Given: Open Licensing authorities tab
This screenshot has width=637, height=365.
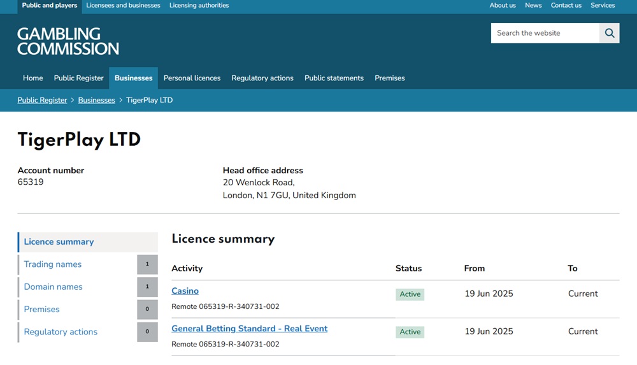Looking at the screenshot, I should [199, 6].
